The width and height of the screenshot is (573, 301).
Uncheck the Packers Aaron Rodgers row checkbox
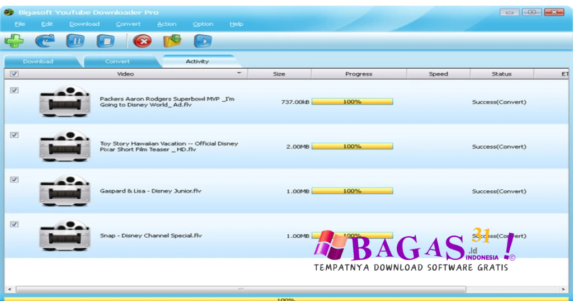14,90
